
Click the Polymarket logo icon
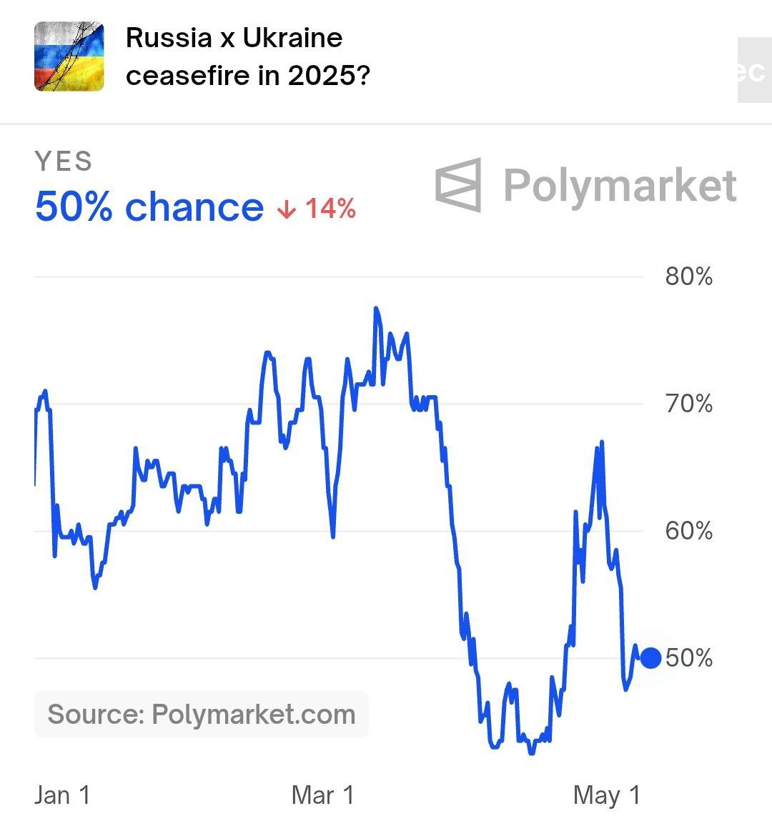(458, 185)
